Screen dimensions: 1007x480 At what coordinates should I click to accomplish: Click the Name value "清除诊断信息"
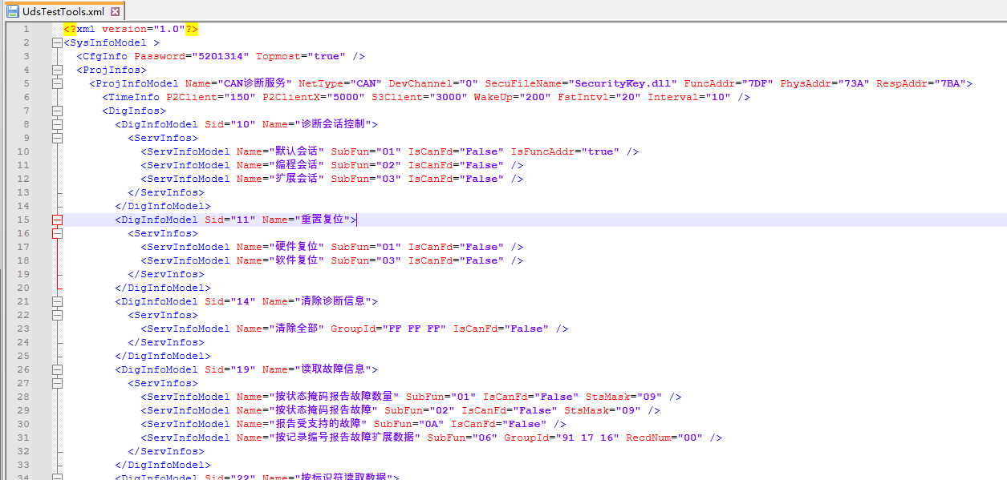tap(333, 301)
